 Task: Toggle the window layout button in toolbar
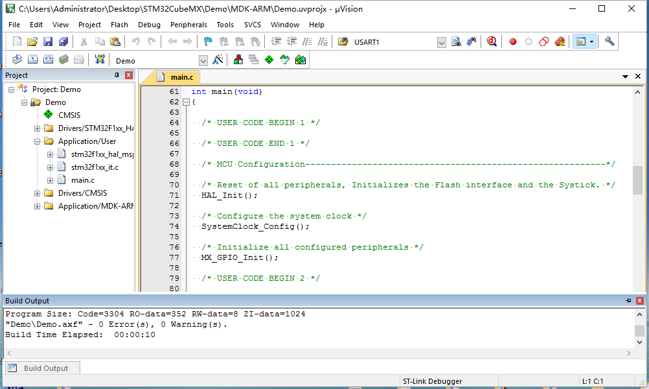pos(581,41)
